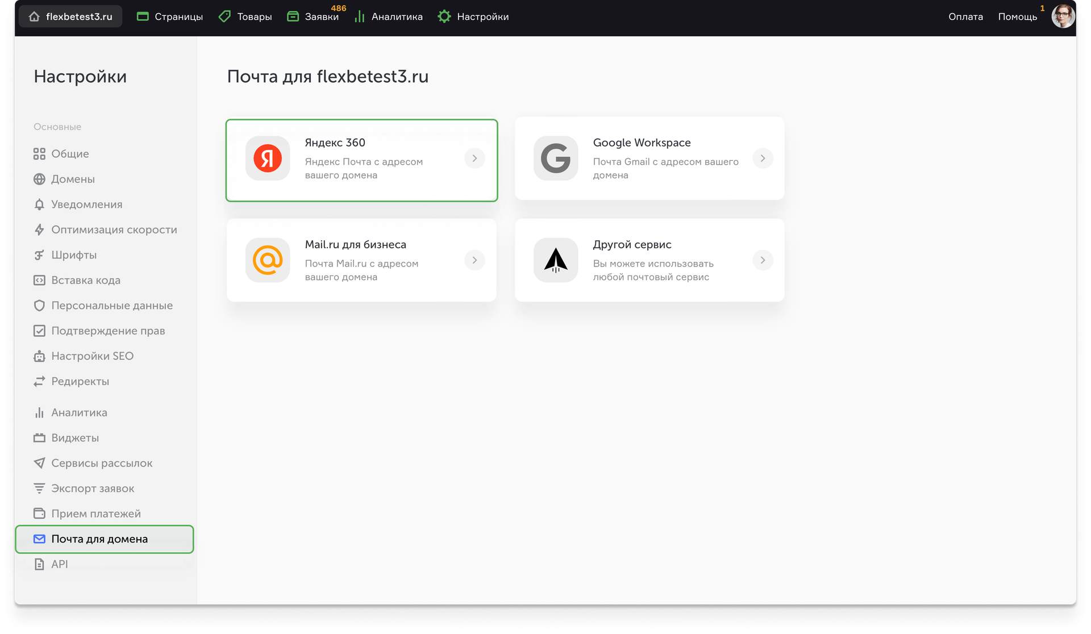Viewport: 1091px width, 634px height.
Task: Click the Настройки gear icon
Action: [x=444, y=16]
